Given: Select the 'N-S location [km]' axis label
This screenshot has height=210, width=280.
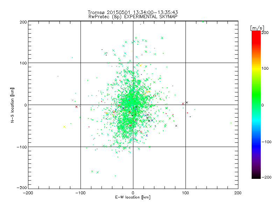Looking at the screenshot, I should 12,105.
